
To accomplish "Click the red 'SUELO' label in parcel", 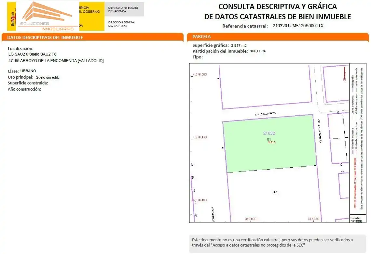I will pos(272,142).
